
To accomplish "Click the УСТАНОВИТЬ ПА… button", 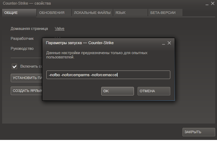I will [x=27, y=78].
